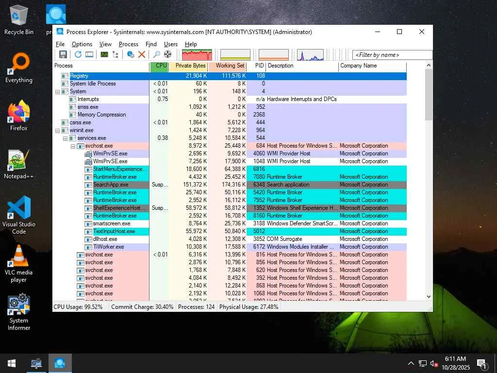Collapse the svchost.exe PID 684 node

[x=73, y=146]
